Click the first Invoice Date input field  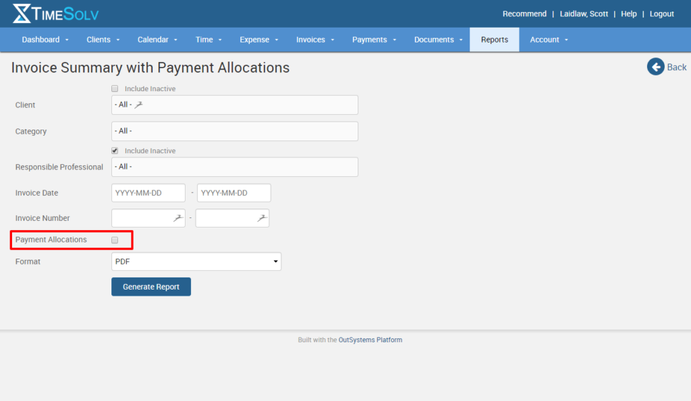pos(148,192)
